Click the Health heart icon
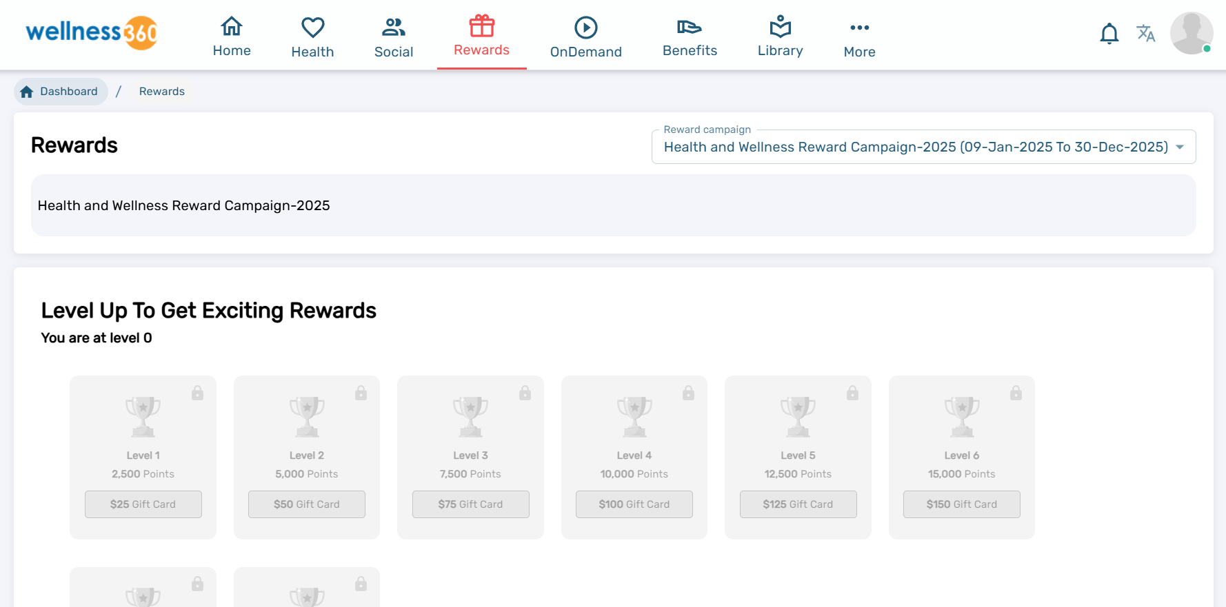 (312, 27)
